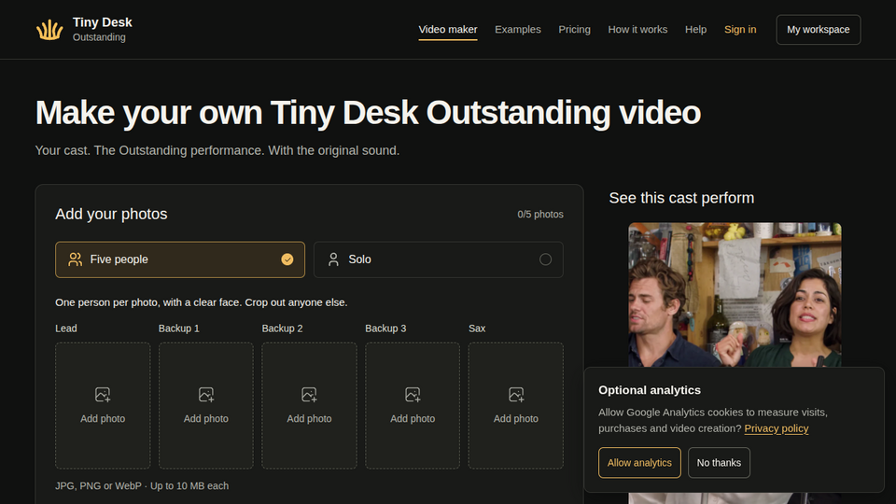896x504 pixels.
Task: Allow analytics cookies
Action: click(639, 463)
